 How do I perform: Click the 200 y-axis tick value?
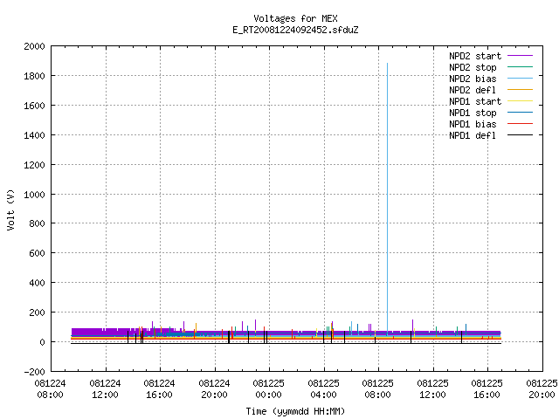[37, 313]
